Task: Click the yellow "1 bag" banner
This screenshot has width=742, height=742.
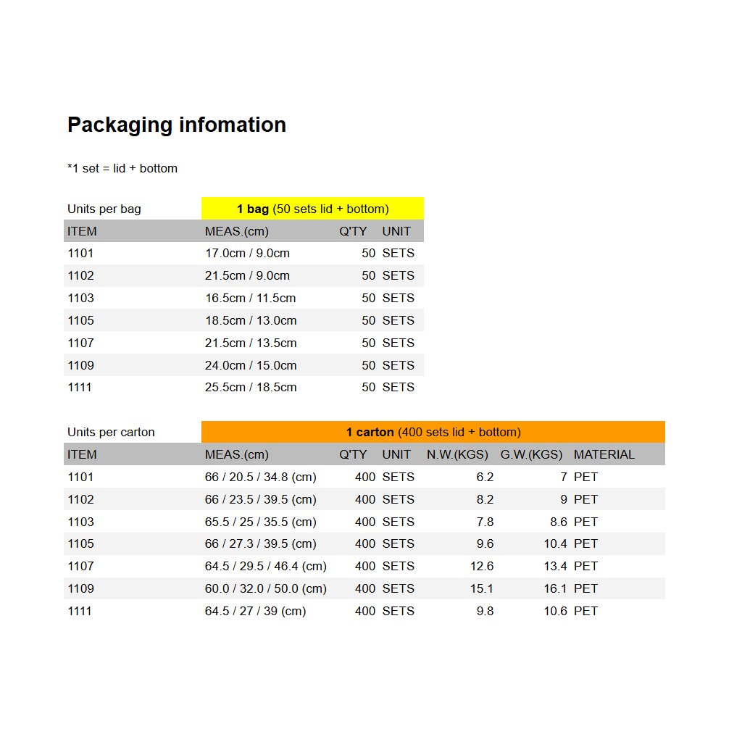Action: click(x=312, y=209)
